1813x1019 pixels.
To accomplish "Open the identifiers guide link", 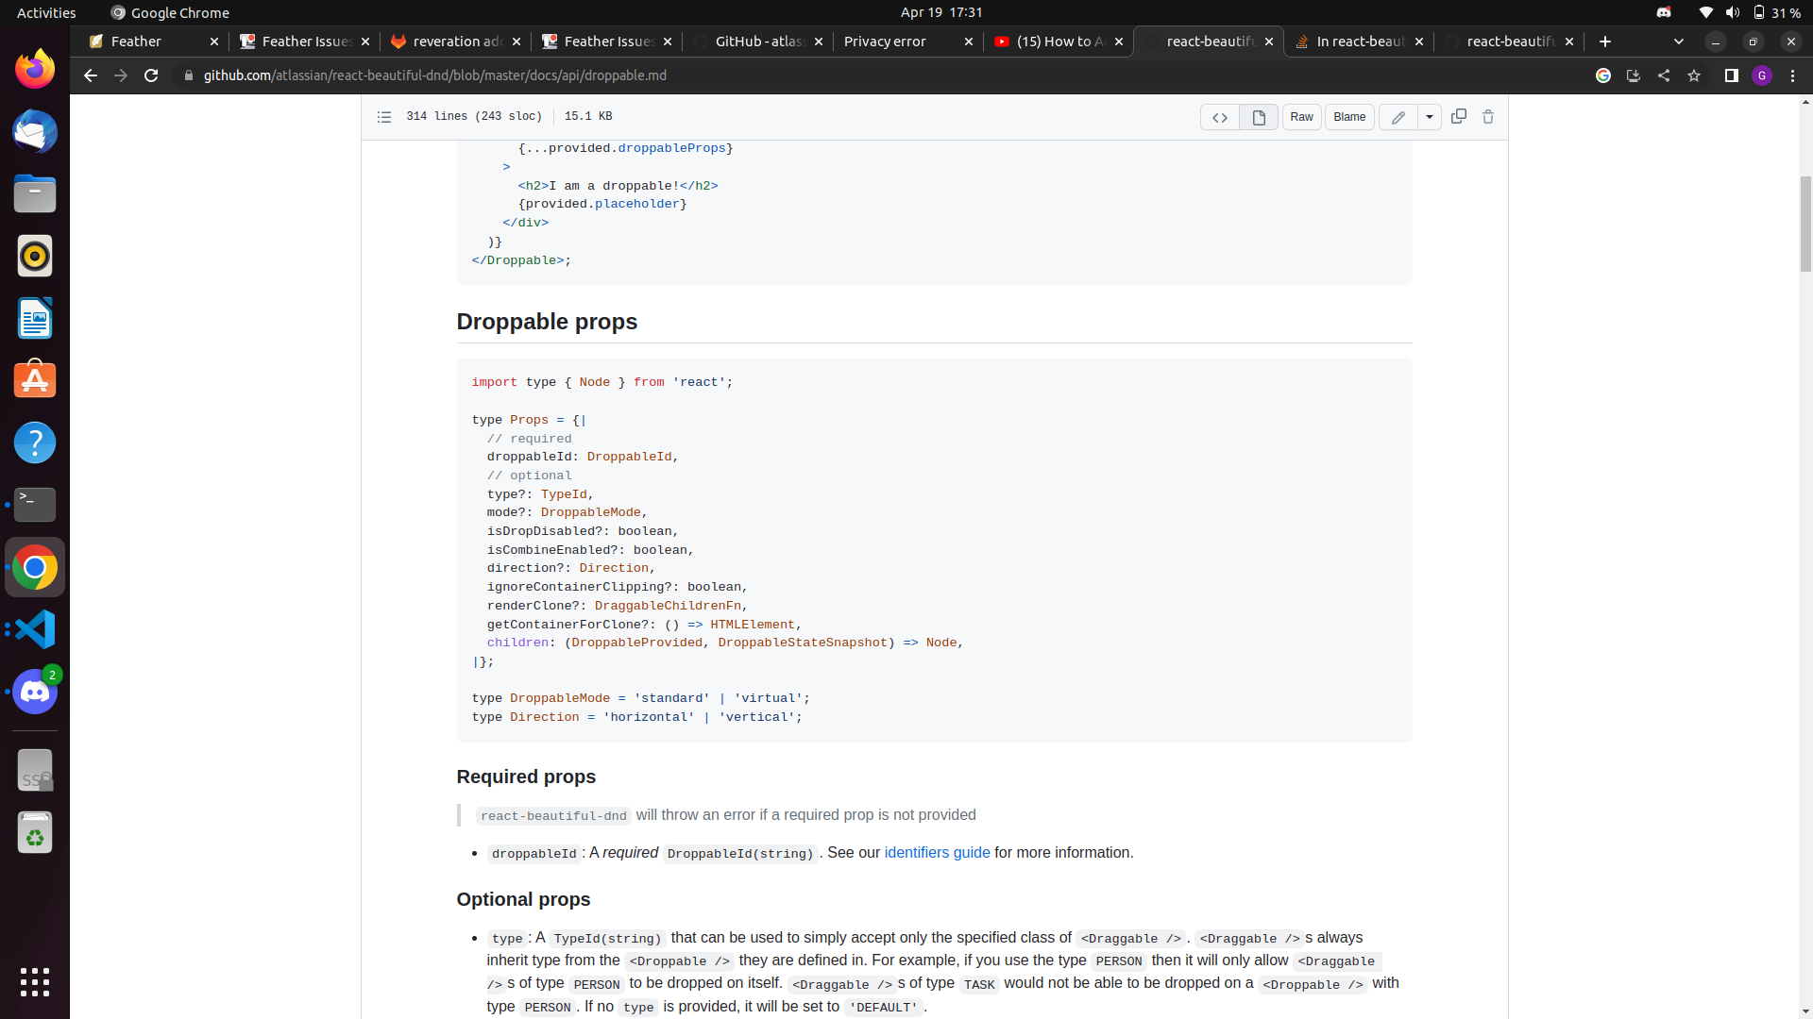I will pos(937,853).
